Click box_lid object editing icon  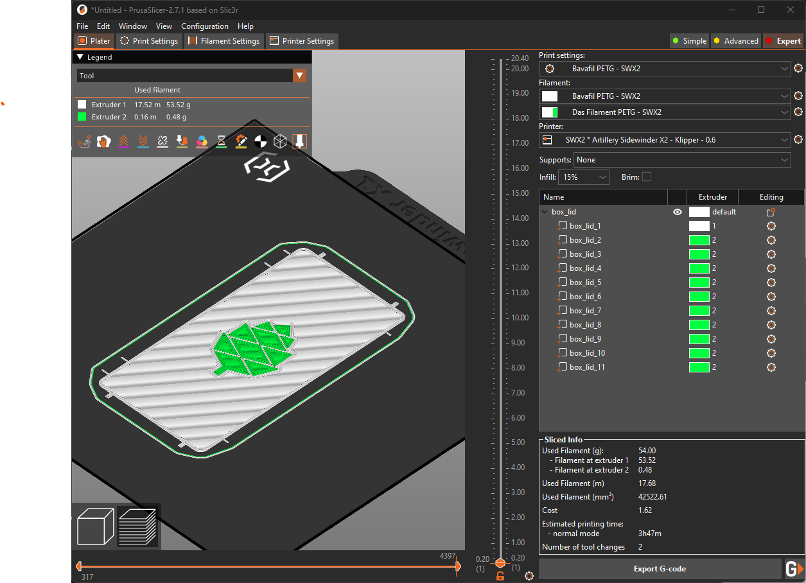771,212
